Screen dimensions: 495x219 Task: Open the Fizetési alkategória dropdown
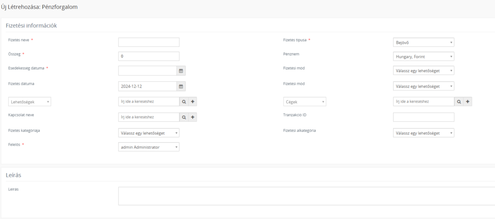coord(423,133)
